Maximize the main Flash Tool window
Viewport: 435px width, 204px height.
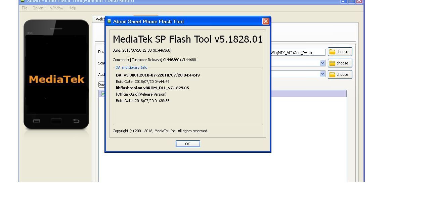[x=351, y=1]
